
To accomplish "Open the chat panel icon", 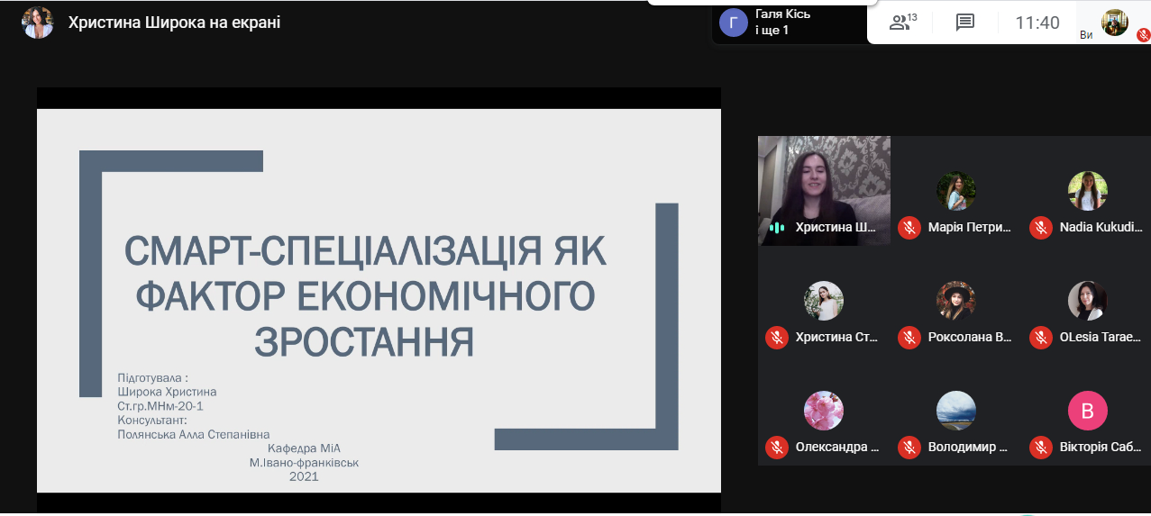I will pos(965,23).
